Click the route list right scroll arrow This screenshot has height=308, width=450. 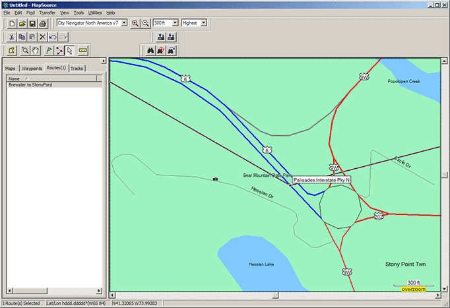point(99,291)
